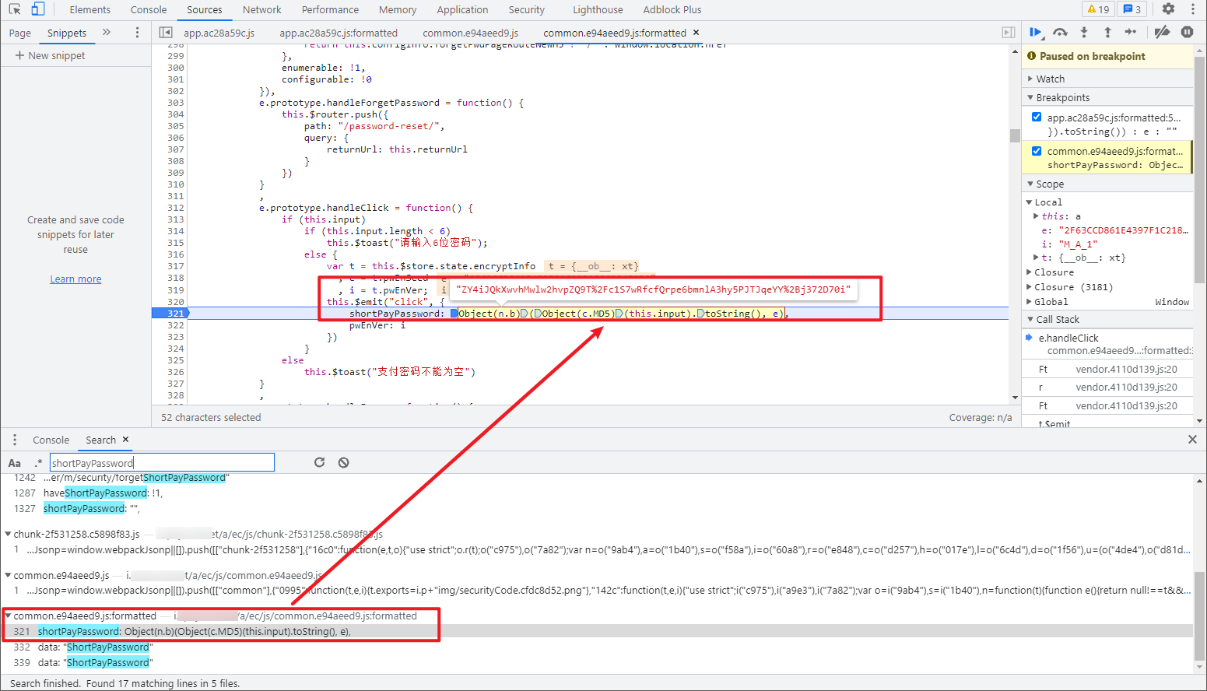The width and height of the screenshot is (1207, 691).
Task: Toggle the debugger sidebar icon
Action: pyautogui.click(x=1008, y=33)
